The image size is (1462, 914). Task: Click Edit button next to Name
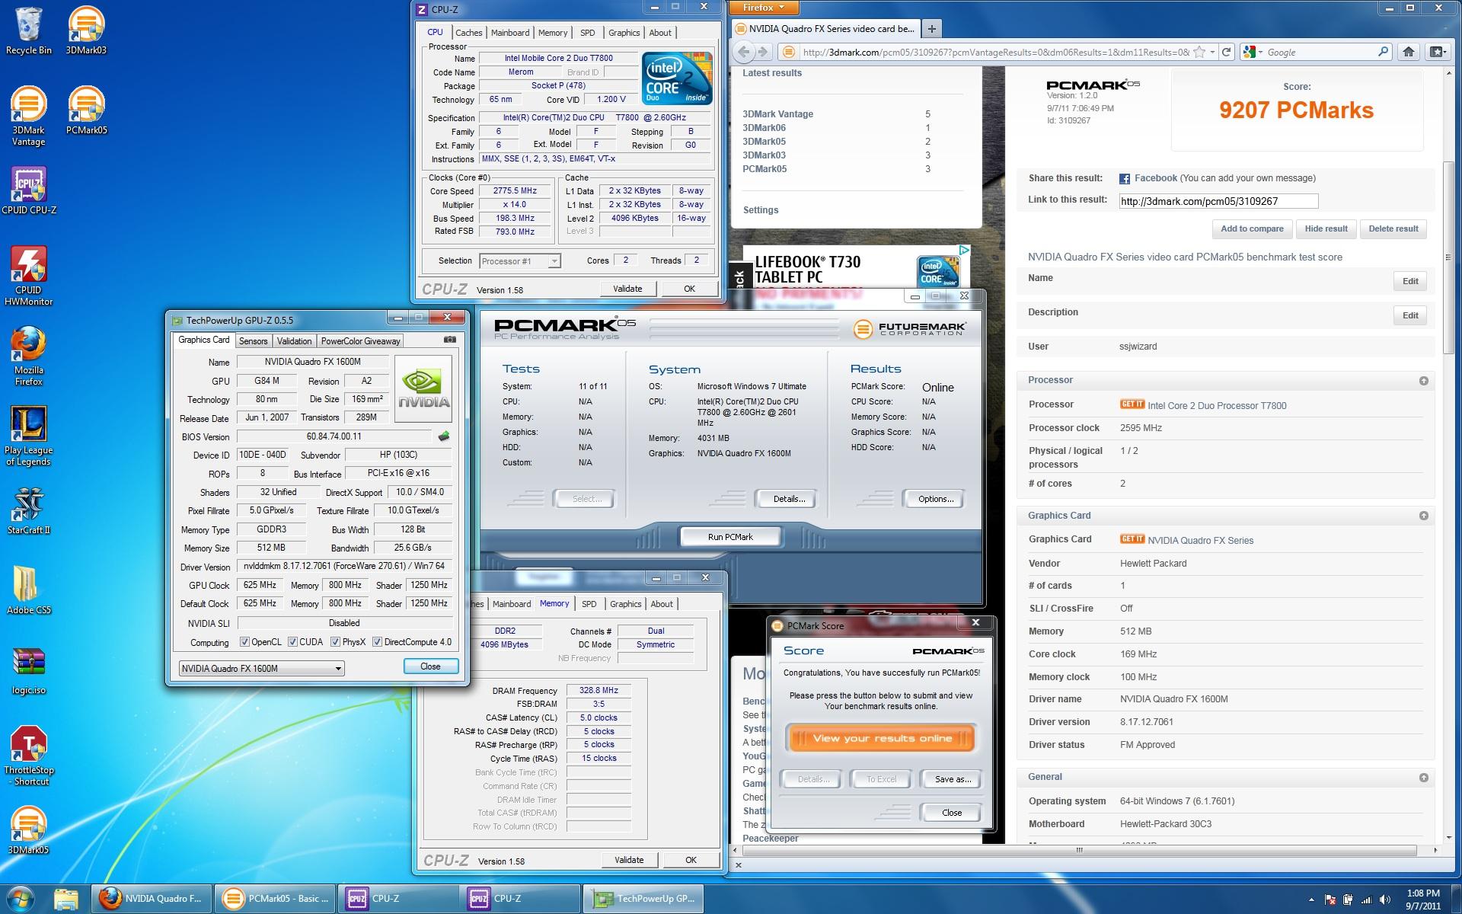click(x=1410, y=281)
